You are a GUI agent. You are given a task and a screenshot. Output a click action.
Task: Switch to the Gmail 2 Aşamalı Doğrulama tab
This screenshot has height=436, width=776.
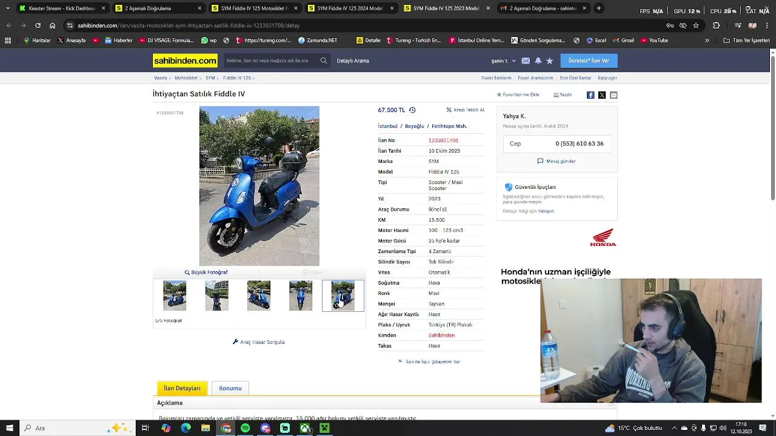point(543,8)
